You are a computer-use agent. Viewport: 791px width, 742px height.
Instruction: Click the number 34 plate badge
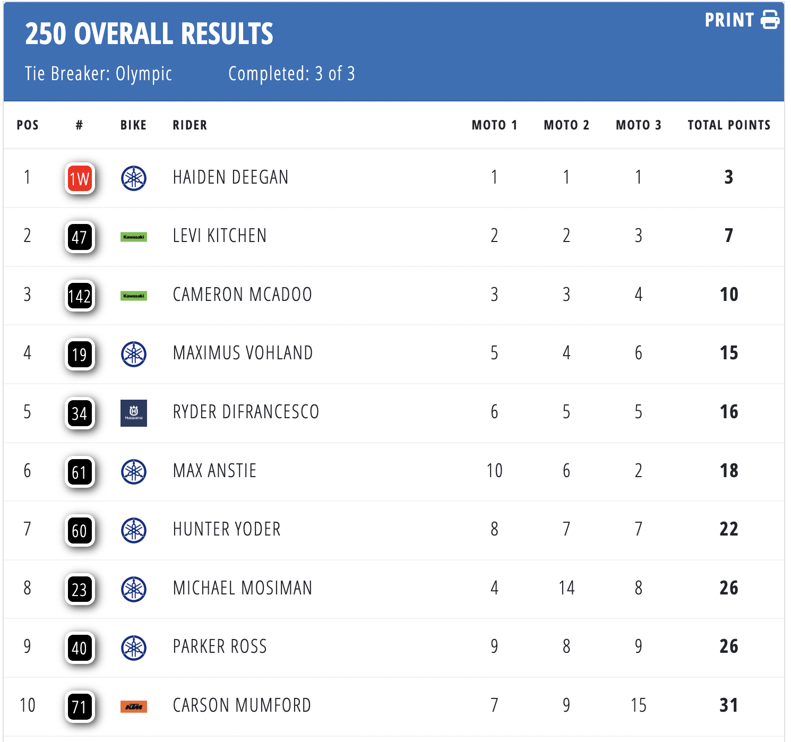pyautogui.click(x=80, y=413)
